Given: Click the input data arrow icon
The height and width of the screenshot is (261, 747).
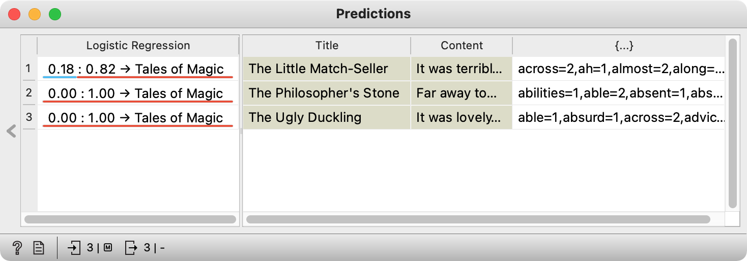Looking at the screenshot, I should [74, 248].
